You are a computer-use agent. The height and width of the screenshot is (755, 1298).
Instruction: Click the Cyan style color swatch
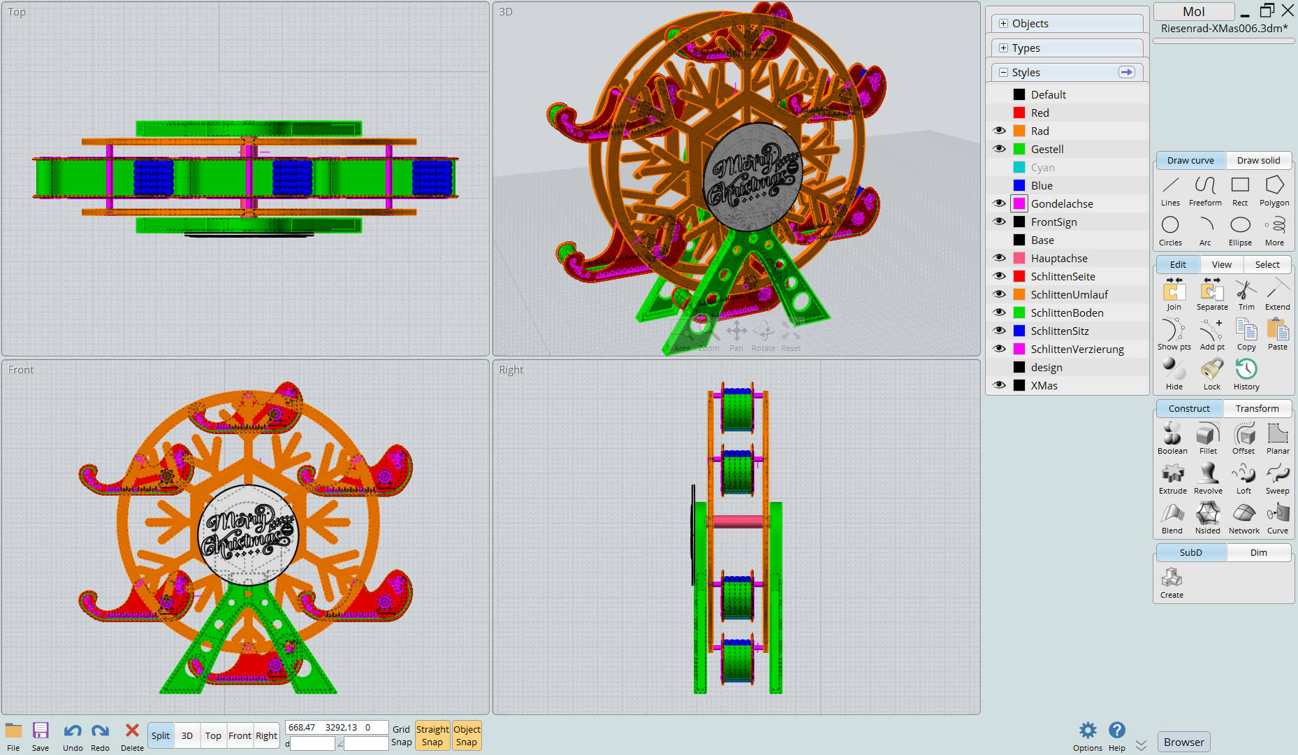click(x=1019, y=167)
